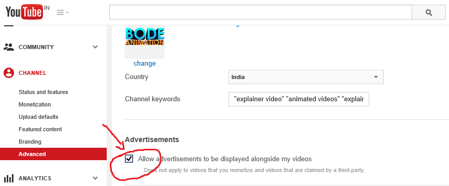449x186 pixels.
Task: Open Branding settings
Action: (30, 142)
